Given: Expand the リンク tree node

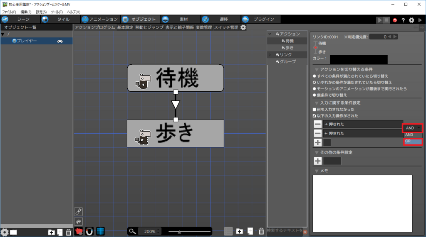Looking at the screenshot, I should pos(270,55).
